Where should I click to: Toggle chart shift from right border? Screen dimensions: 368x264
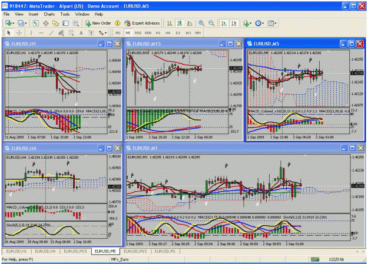(x=234, y=23)
